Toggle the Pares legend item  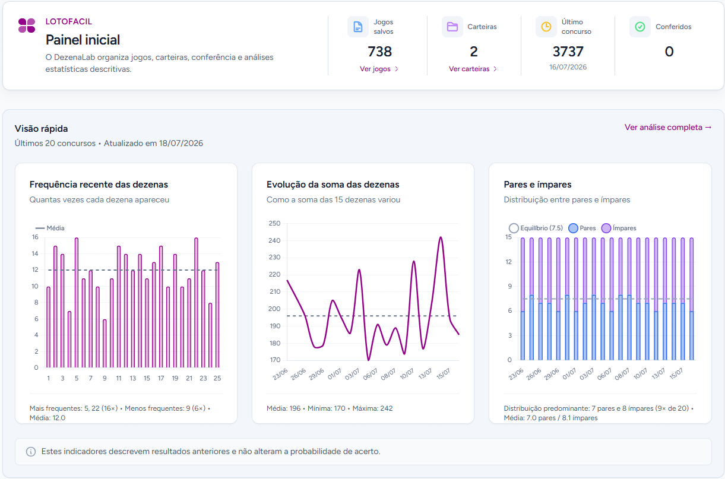[582, 228]
